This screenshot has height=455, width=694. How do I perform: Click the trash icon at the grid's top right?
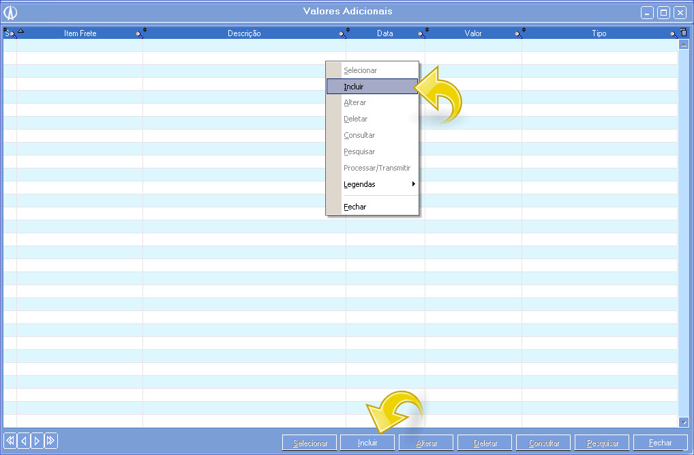click(x=684, y=33)
